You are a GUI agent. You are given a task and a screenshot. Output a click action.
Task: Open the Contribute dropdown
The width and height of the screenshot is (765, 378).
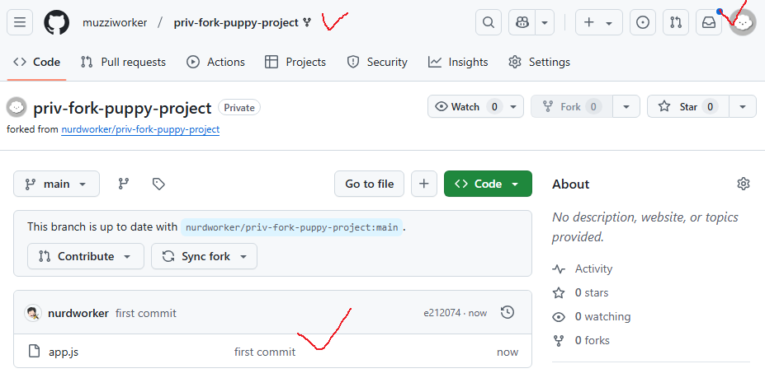click(85, 256)
